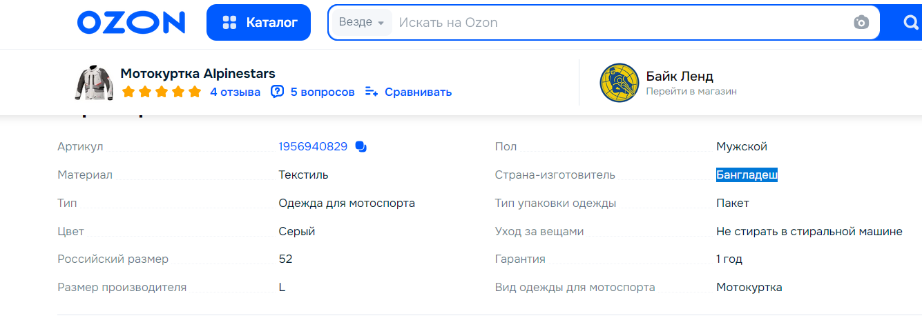The height and width of the screenshot is (318, 922).
Task: Click the compare list icon
Action: (372, 92)
